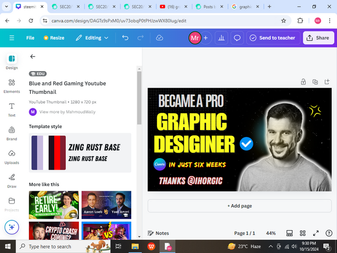Screen dimensions: 337x253
Task: Open the File menu
Action: point(30,38)
